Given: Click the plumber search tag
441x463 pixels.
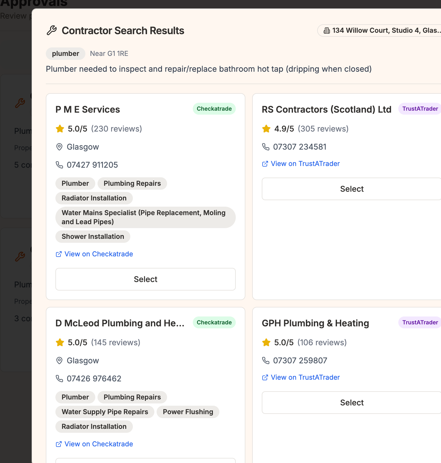Looking at the screenshot, I should point(66,54).
